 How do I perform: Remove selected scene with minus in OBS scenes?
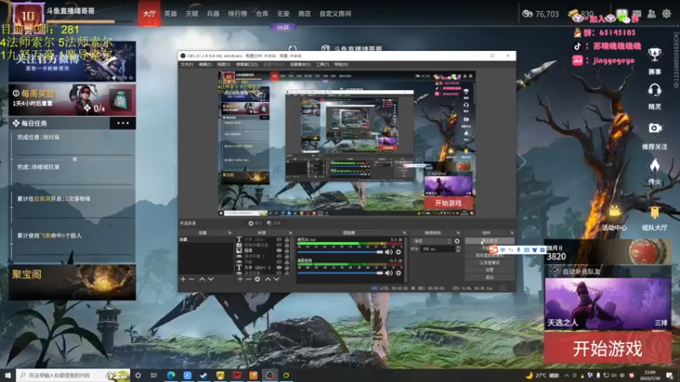tap(192, 279)
